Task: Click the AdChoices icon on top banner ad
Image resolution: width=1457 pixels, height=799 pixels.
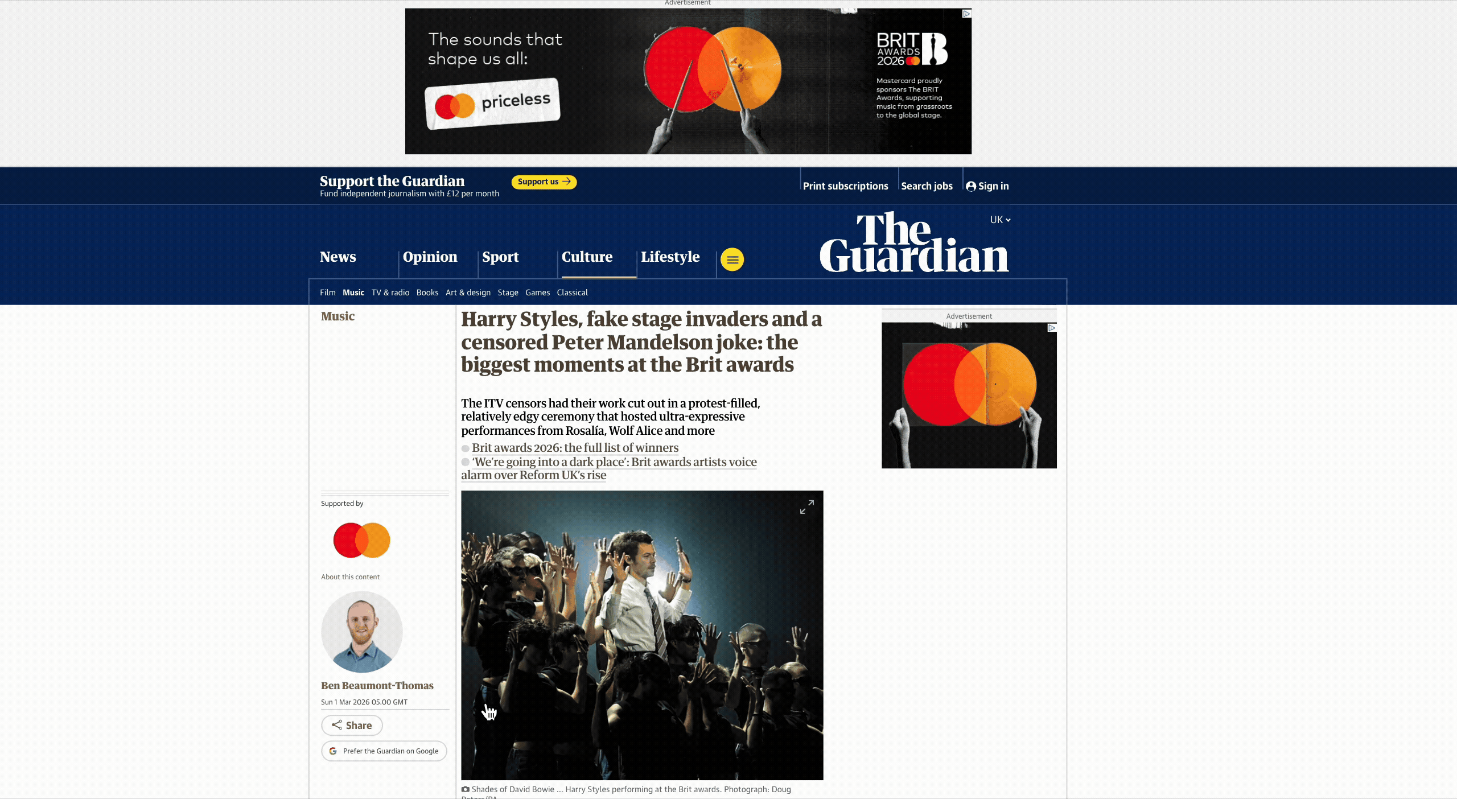Action: [966, 14]
